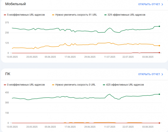Click orange legend marker for Нужно увеличить скорость 0 URL
The width and height of the screenshot is (168, 132).
pos(53,85)
